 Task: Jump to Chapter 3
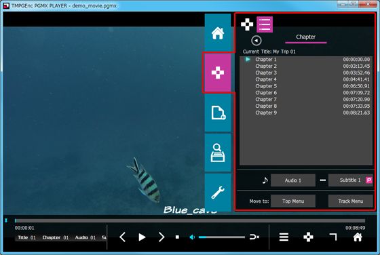point(306,73)
